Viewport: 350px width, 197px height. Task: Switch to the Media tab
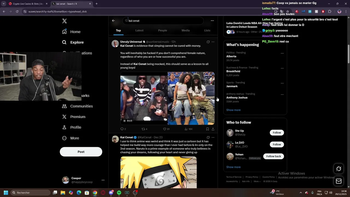click(x=186, y=30)
